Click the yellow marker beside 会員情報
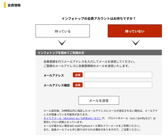This screenshot has width=168, height=137. tap(5, 5)
